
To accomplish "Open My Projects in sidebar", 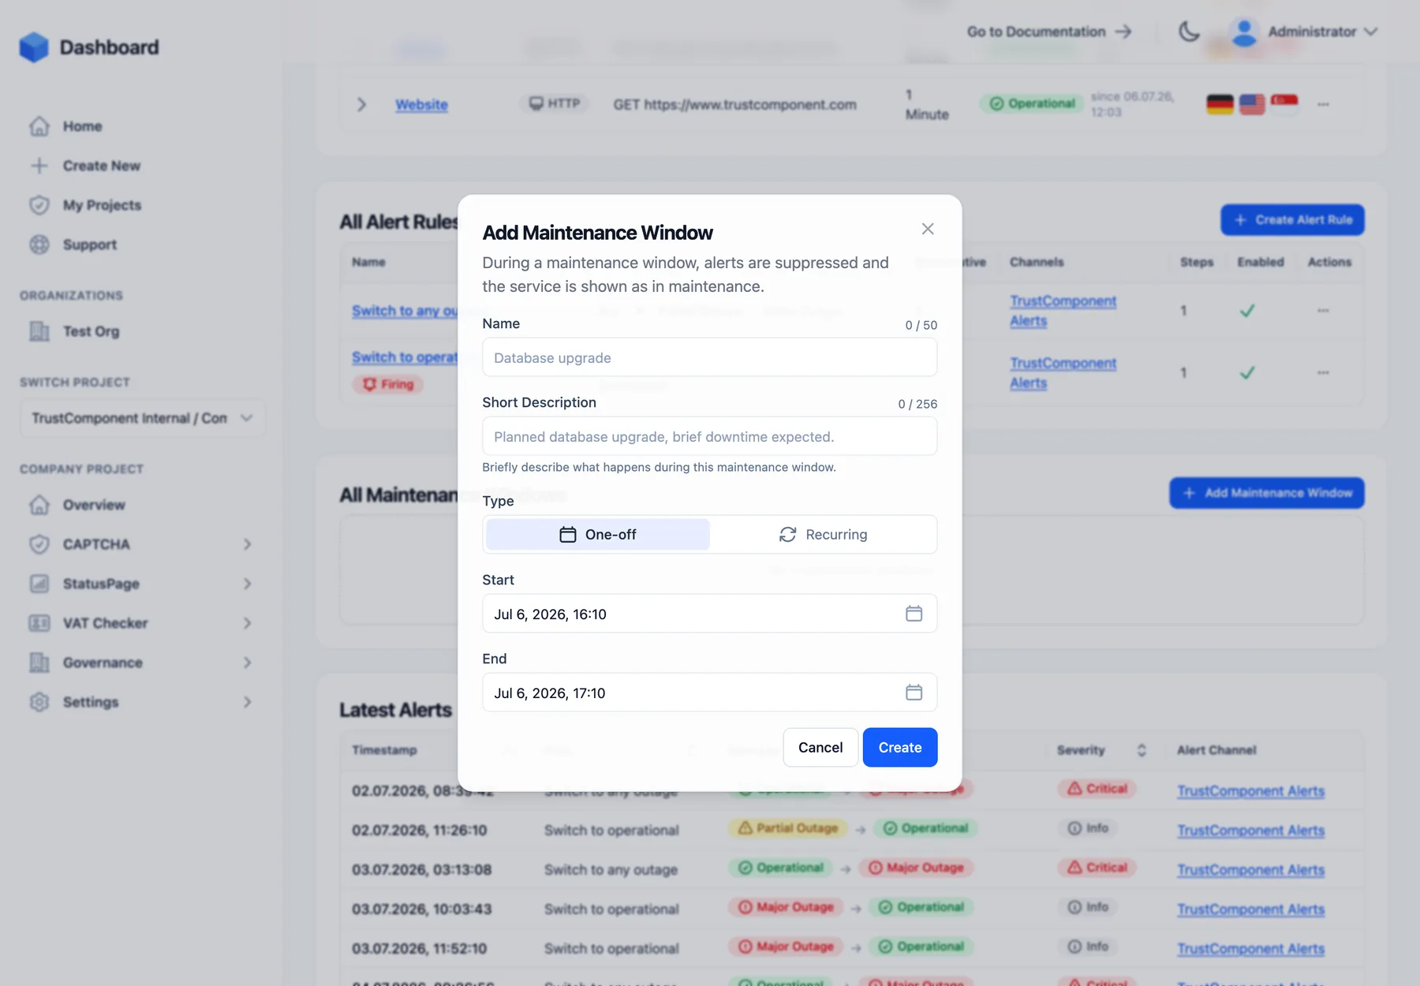I will [x=102, y=205].
